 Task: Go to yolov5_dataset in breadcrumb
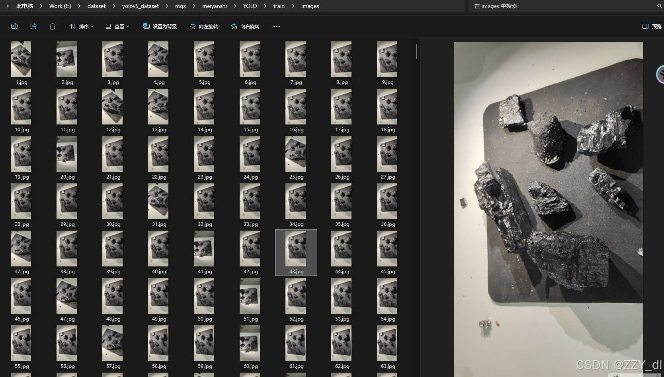pos(141,6)
